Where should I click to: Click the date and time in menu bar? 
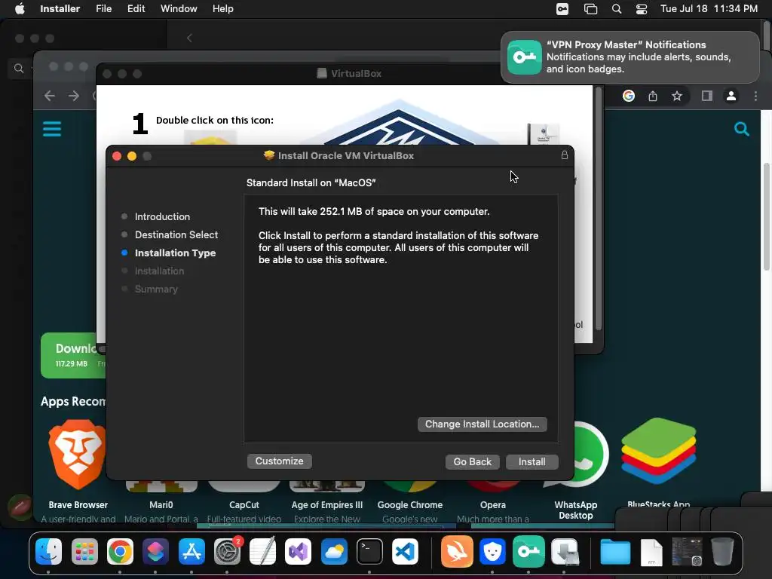click(x=709, y=9)
